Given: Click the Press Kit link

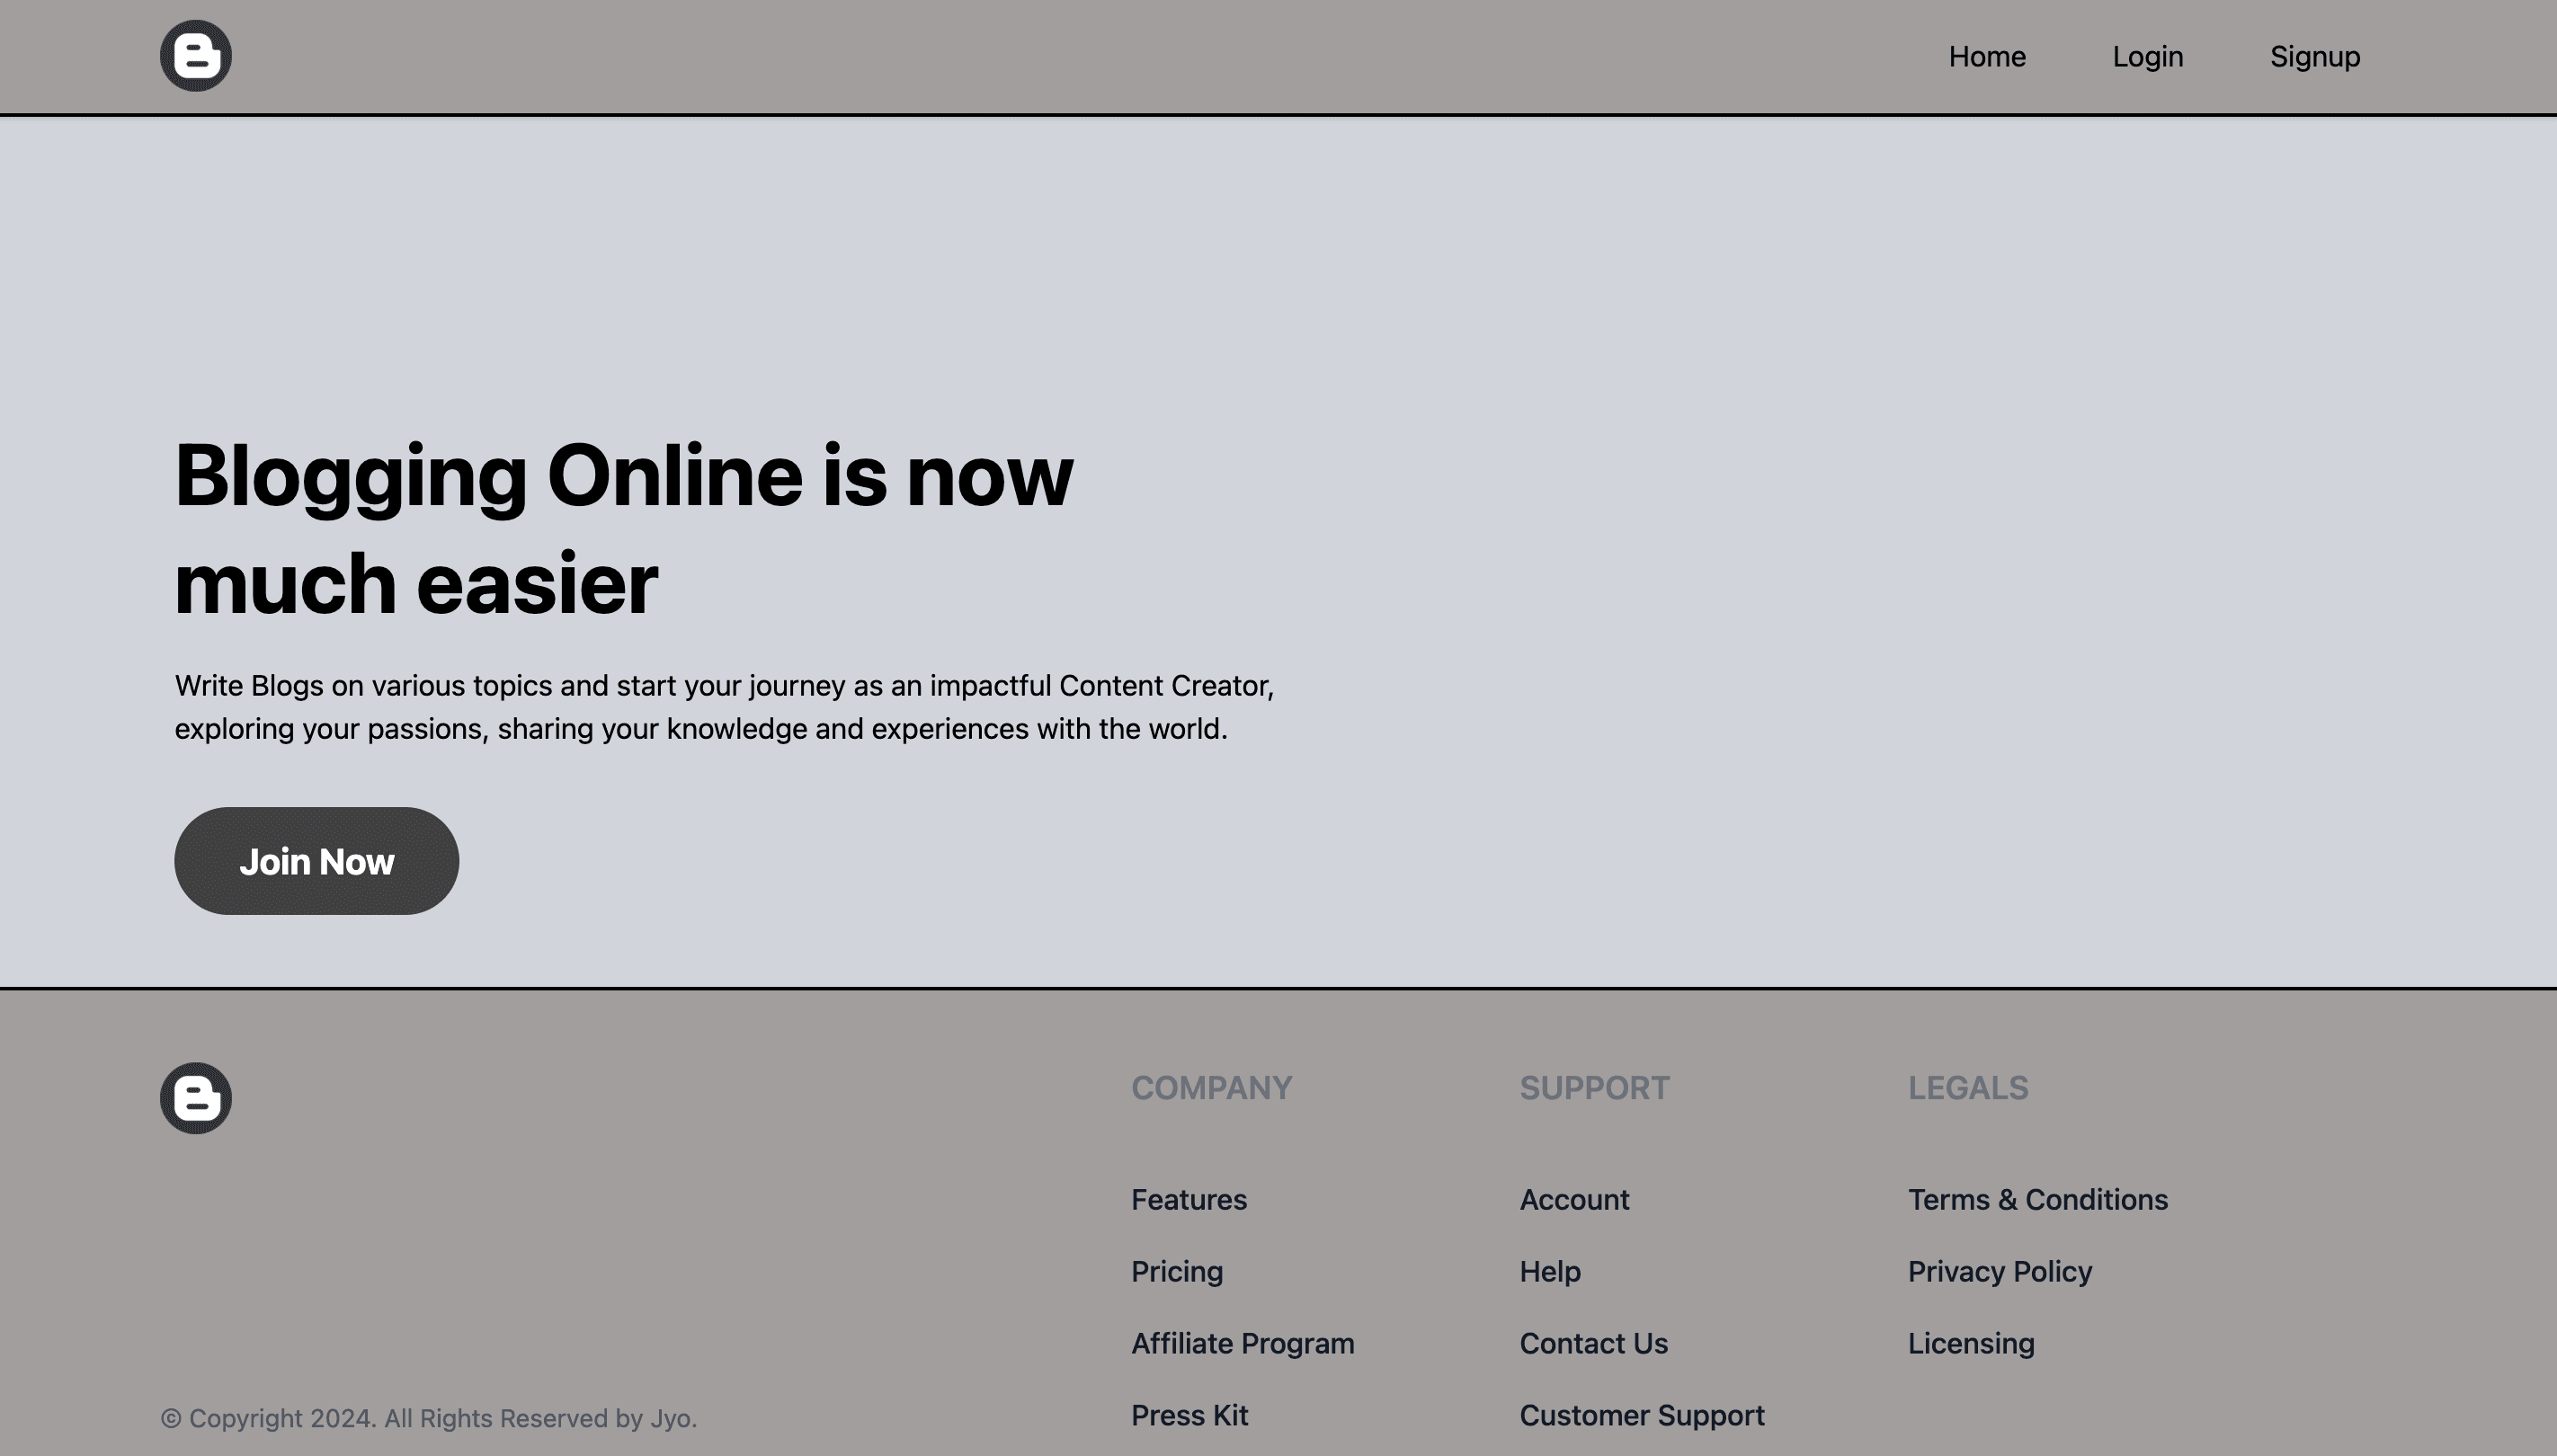Looking at the screenshot, I should [1189, 1415].
